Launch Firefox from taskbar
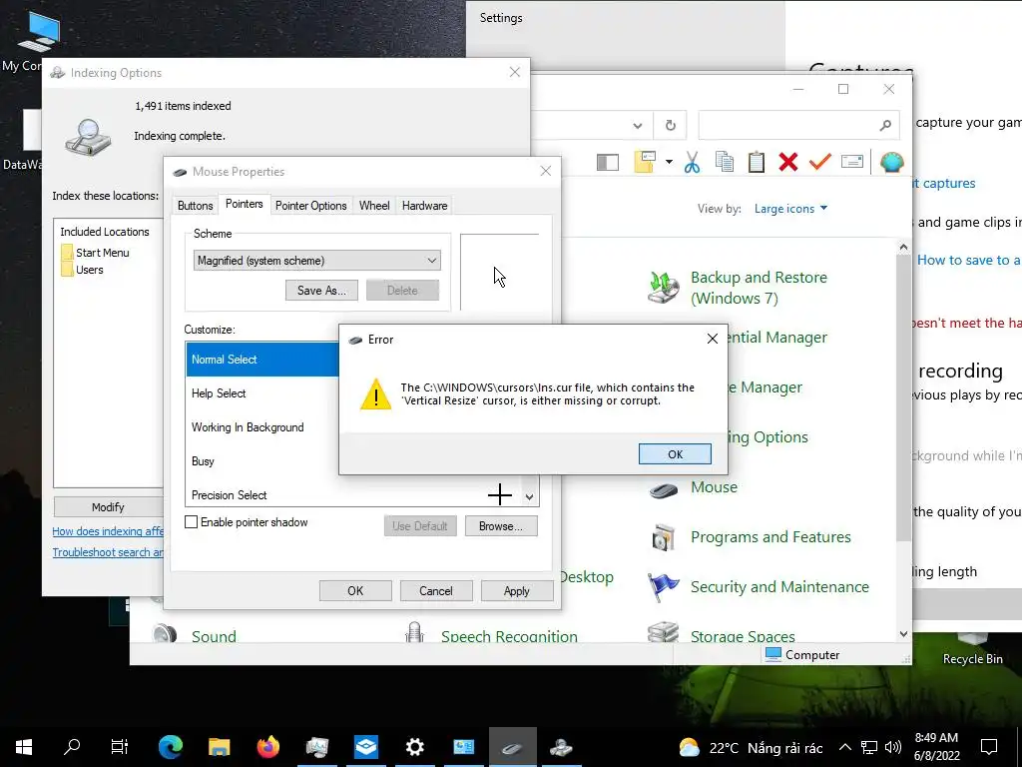 [267, 747]
